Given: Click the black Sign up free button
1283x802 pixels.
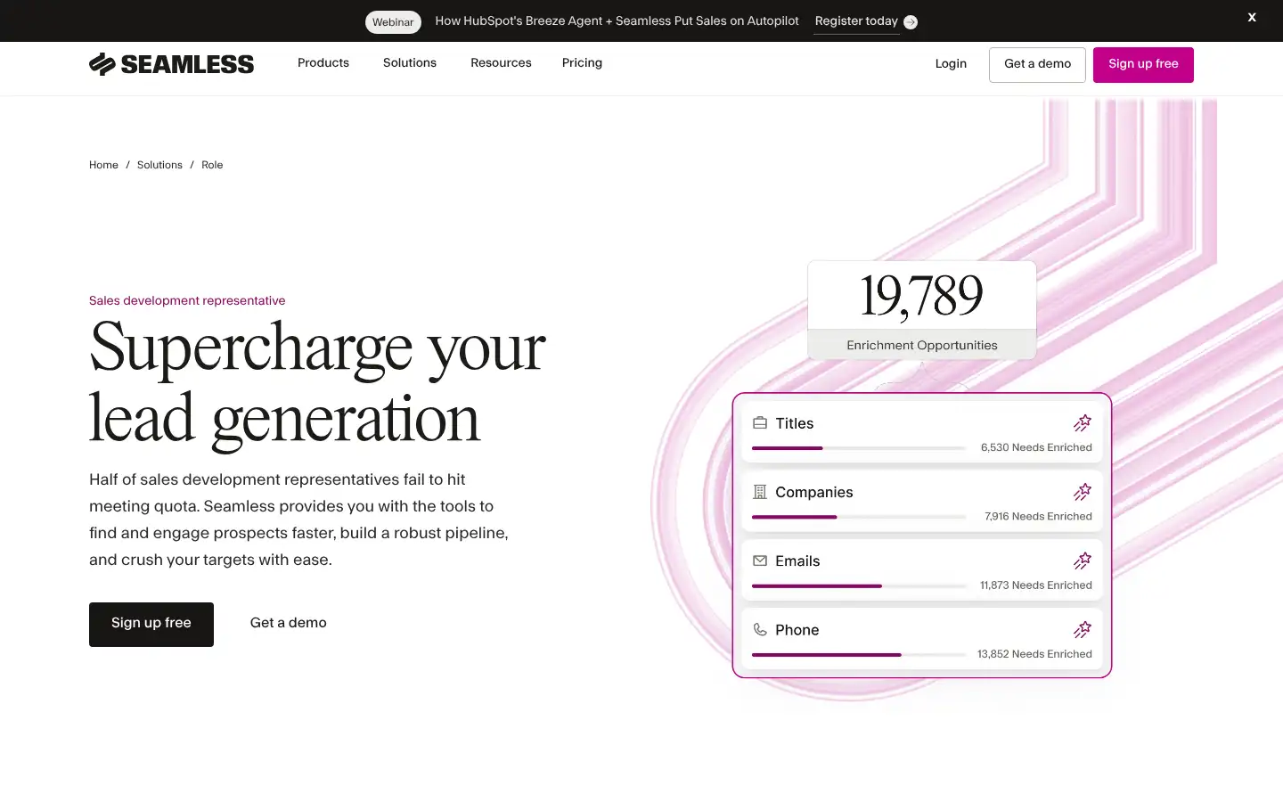Looking at the screenshot, I should click(151, 625).
